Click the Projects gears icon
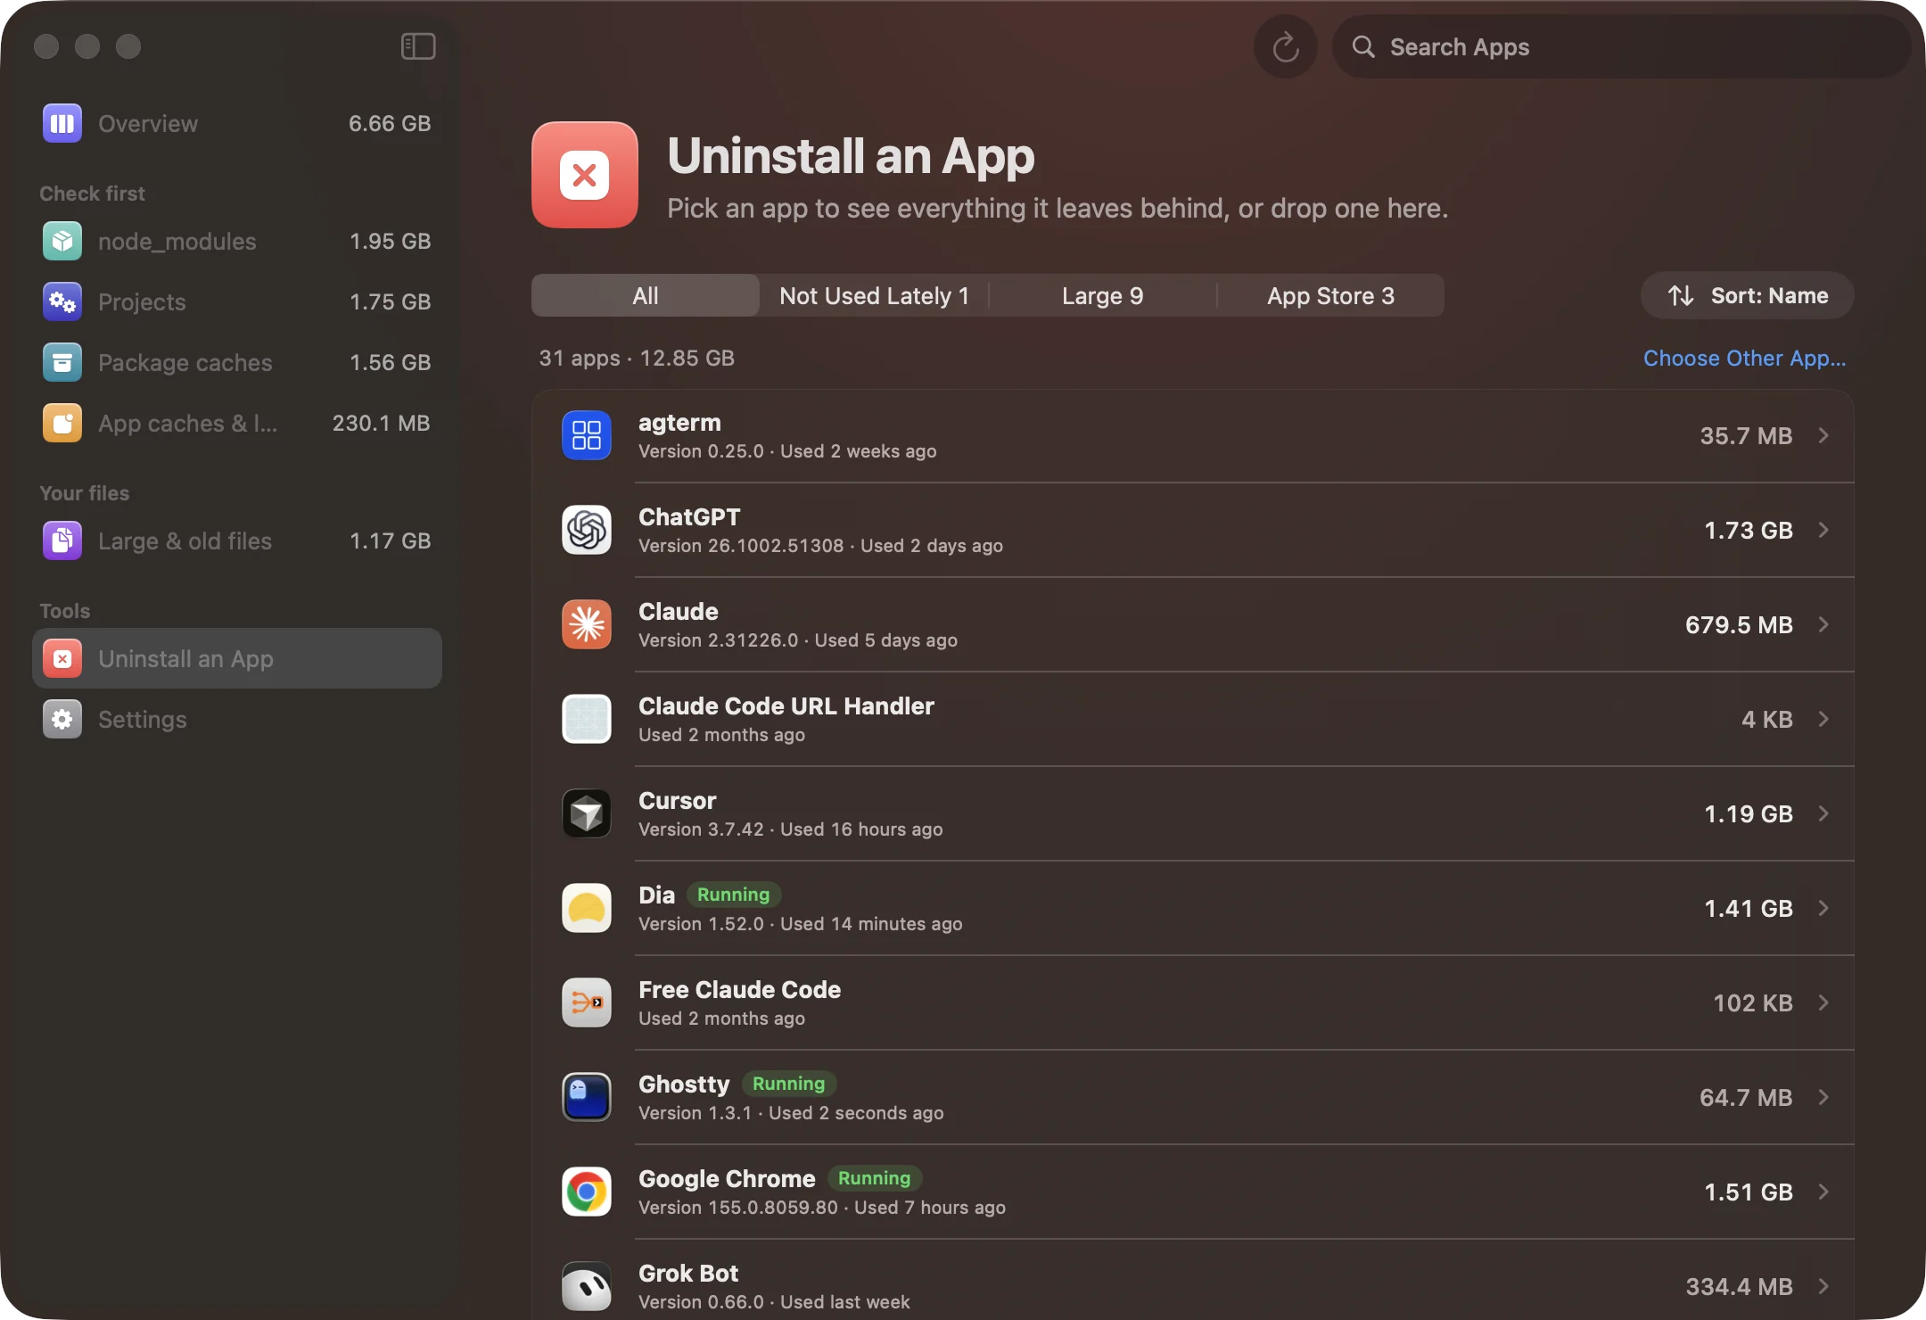The image size is (1926, 1320). click(62, 301)
